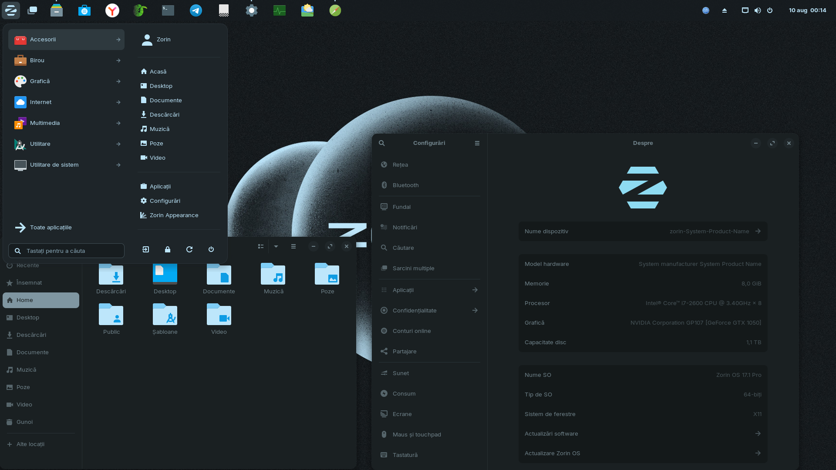Viewport: 836px width, 470px height.
Task: Launch Telegram from the top panel
Action: [x=196, y=10]
